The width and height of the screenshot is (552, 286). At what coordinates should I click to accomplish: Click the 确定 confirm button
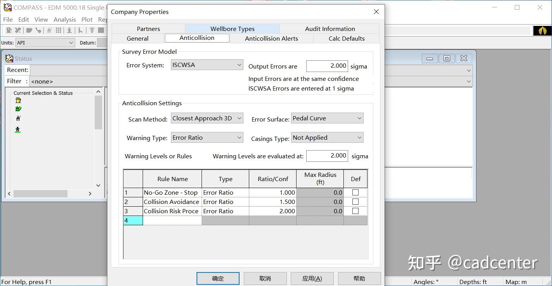click(x=218, y=278)
